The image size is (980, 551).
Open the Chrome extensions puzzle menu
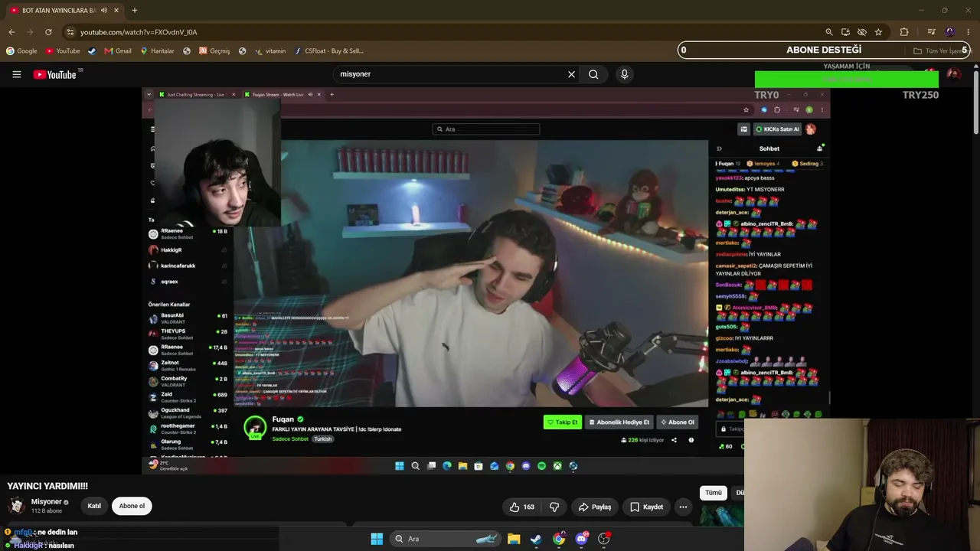[x=904, y=32]
